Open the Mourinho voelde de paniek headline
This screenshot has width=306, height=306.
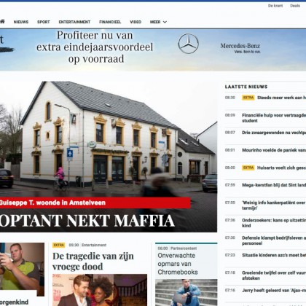pyautogui.click(x=274, y=150)
